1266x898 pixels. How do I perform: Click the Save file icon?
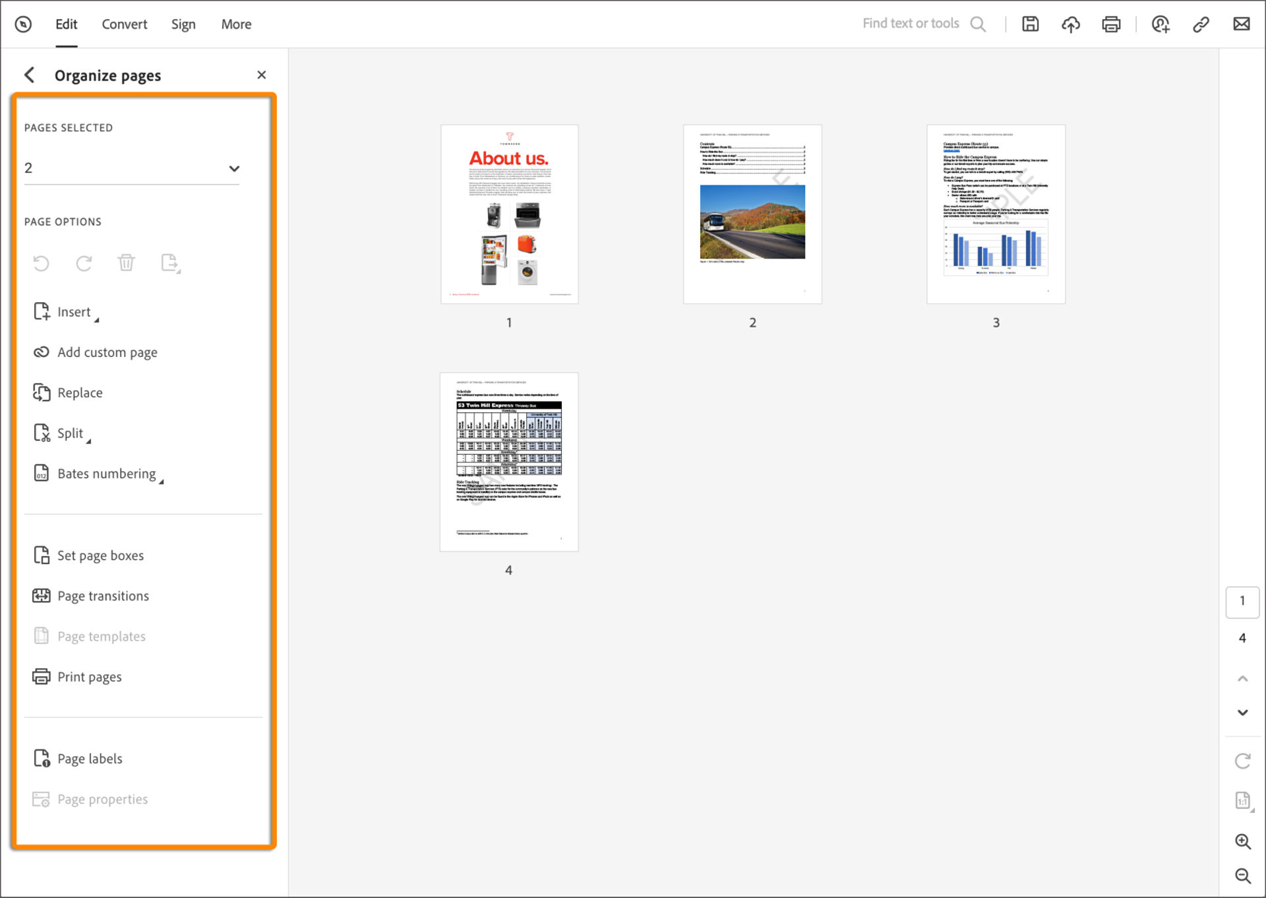pos(1030,24)
